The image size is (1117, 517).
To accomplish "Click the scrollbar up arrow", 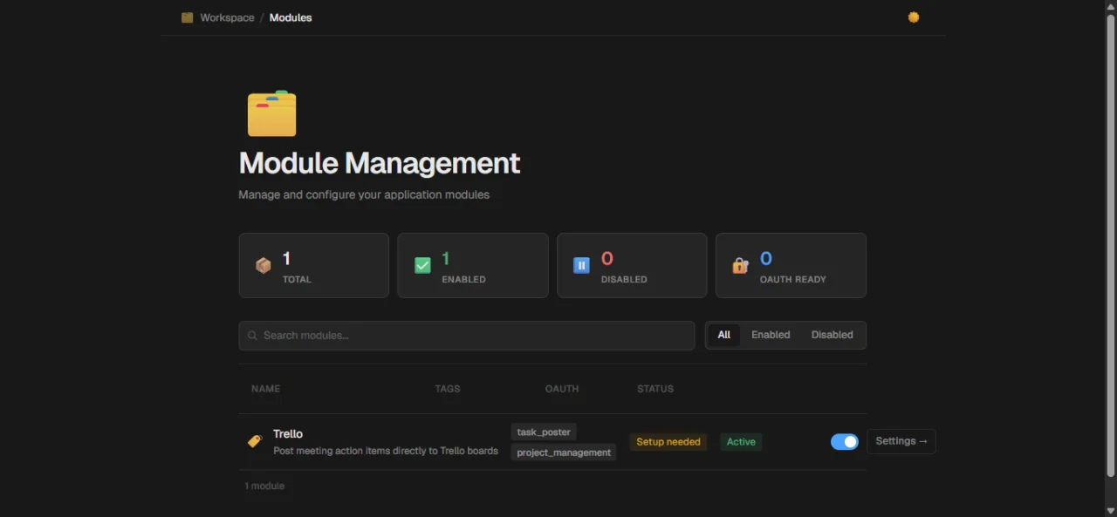I will click(1111, 6).
